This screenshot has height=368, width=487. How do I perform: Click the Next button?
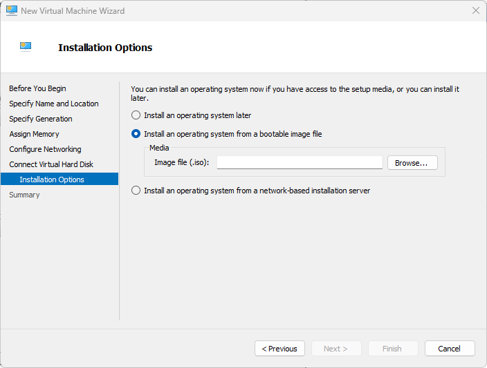336,349
